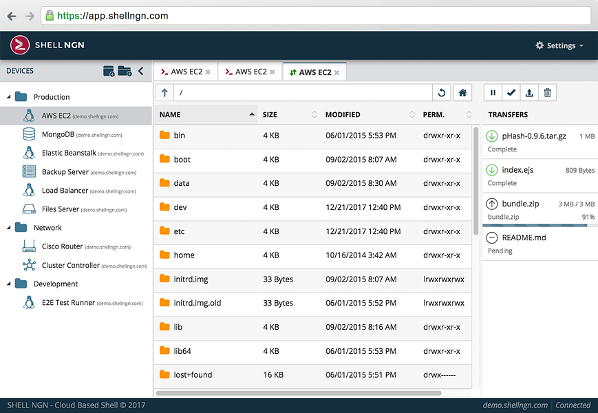Clear completed transfers with the checkmark icon
The image size is (598, 413).
click(511, 93)
